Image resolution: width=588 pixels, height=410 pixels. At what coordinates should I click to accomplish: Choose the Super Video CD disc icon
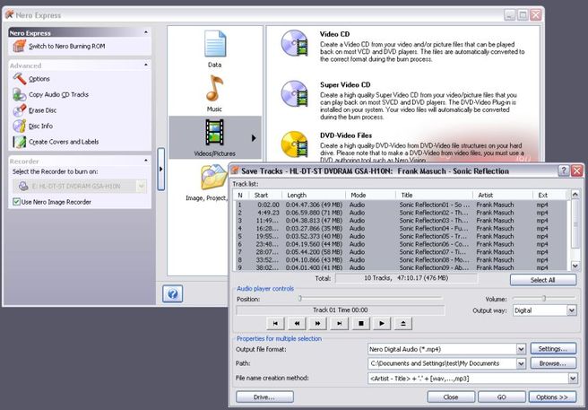click(x=294, y=94)
